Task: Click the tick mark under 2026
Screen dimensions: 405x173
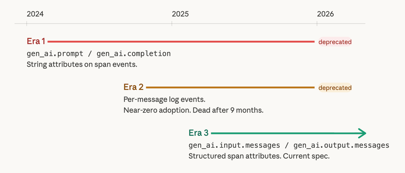Action: (x=317, y=24)
